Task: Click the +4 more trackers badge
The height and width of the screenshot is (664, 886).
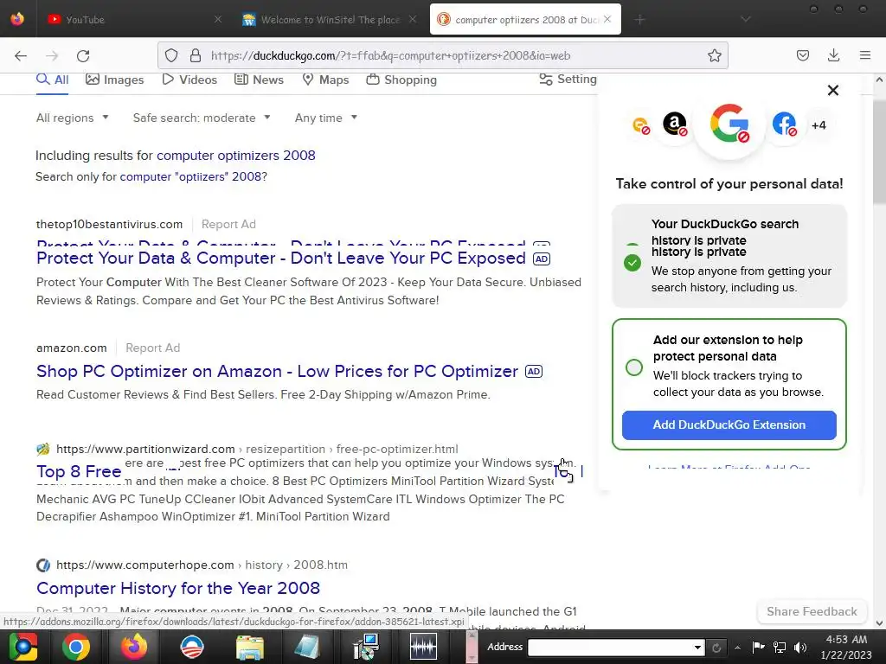Action: pyautogui.click(x=819, y=125)
